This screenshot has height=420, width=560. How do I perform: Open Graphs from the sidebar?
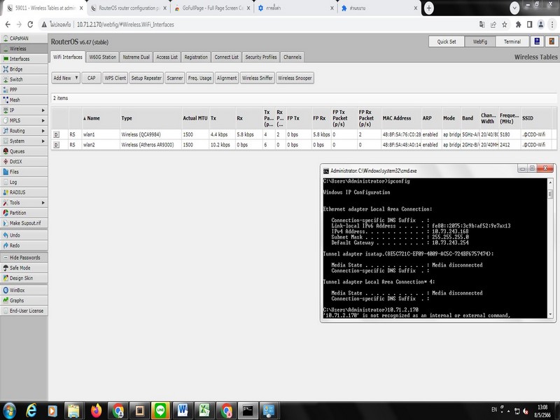24,301
